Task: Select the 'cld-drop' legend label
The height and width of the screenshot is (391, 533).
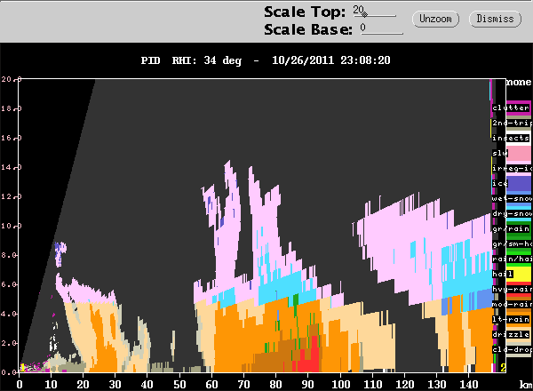Action: [512, 349]
